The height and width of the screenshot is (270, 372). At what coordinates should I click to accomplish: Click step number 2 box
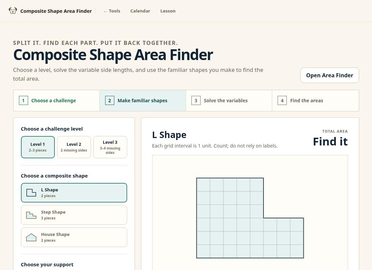tap(110, 101)
